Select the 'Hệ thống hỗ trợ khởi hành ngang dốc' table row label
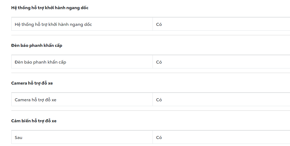Image resolution: width=290 pixels, height=146 pixels. pyautogui.click(x=53, y=25)
